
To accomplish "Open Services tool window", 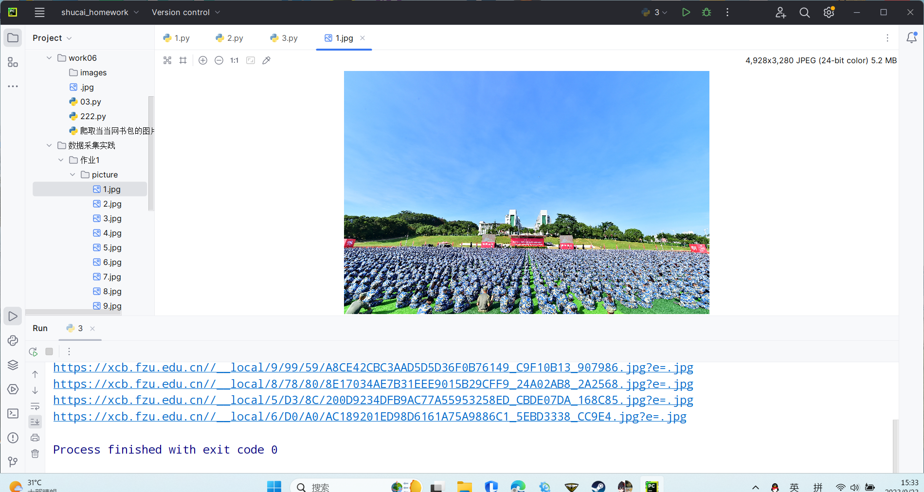I will coord(13,389).
